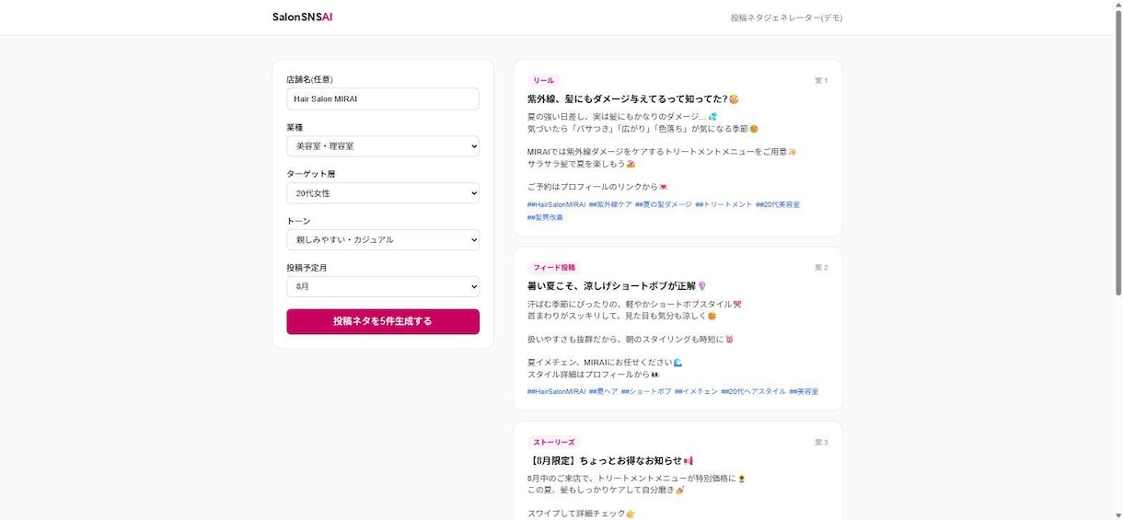Click hashtag ##ショートボブ
This screenshot has width=1123, height=520.
point(646,391)
